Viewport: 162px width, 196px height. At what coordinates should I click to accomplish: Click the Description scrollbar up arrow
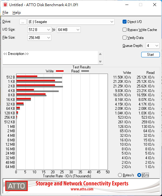click(x=100, y=54)
